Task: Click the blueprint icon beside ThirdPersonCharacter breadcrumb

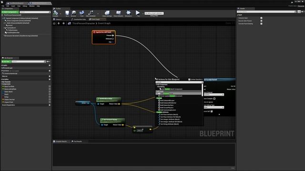Action: click(x=69, y=23)
